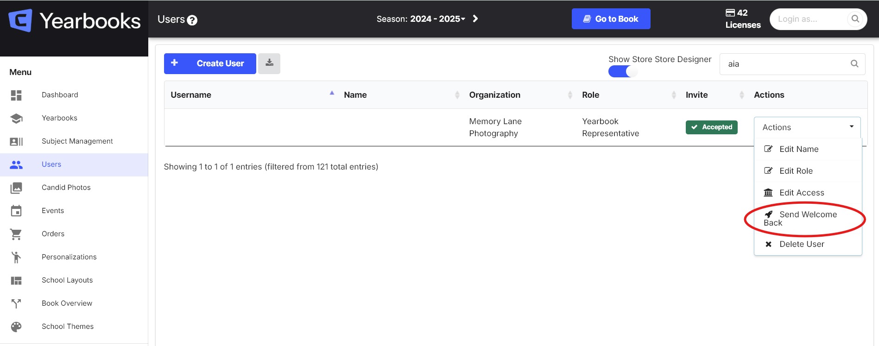
Task: Open the Subject Management sidebar link
Action: (x=74, y=141)
